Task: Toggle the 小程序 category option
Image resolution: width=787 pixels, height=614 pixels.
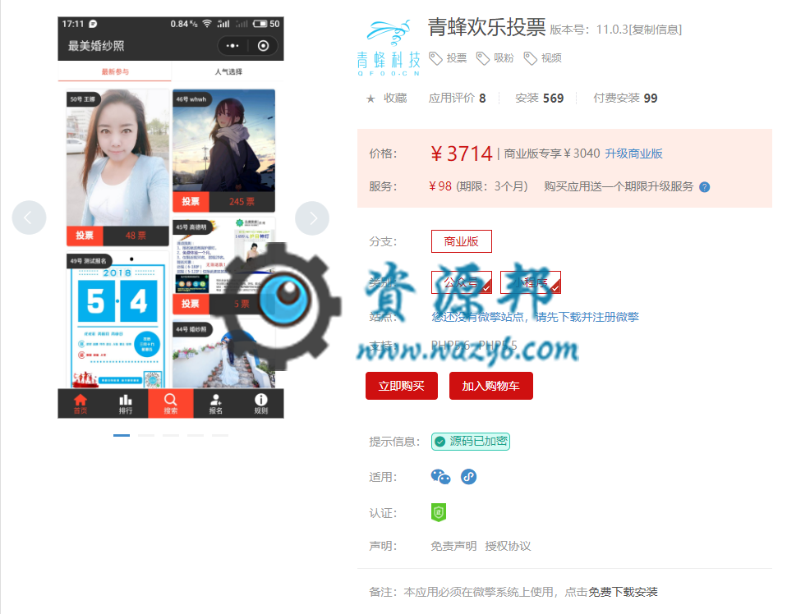Action: tap(531, 282)
